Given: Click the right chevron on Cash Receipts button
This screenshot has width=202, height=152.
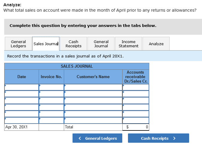Looking at the screenshot, I should coord(174,138).
